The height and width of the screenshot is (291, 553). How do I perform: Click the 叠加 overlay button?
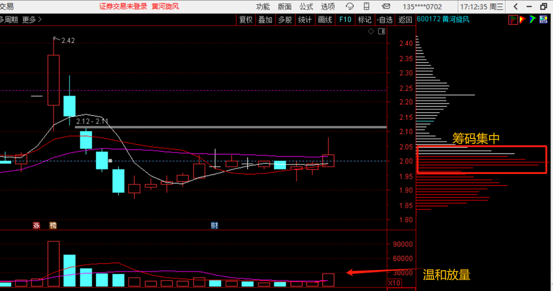click(265, 20)
